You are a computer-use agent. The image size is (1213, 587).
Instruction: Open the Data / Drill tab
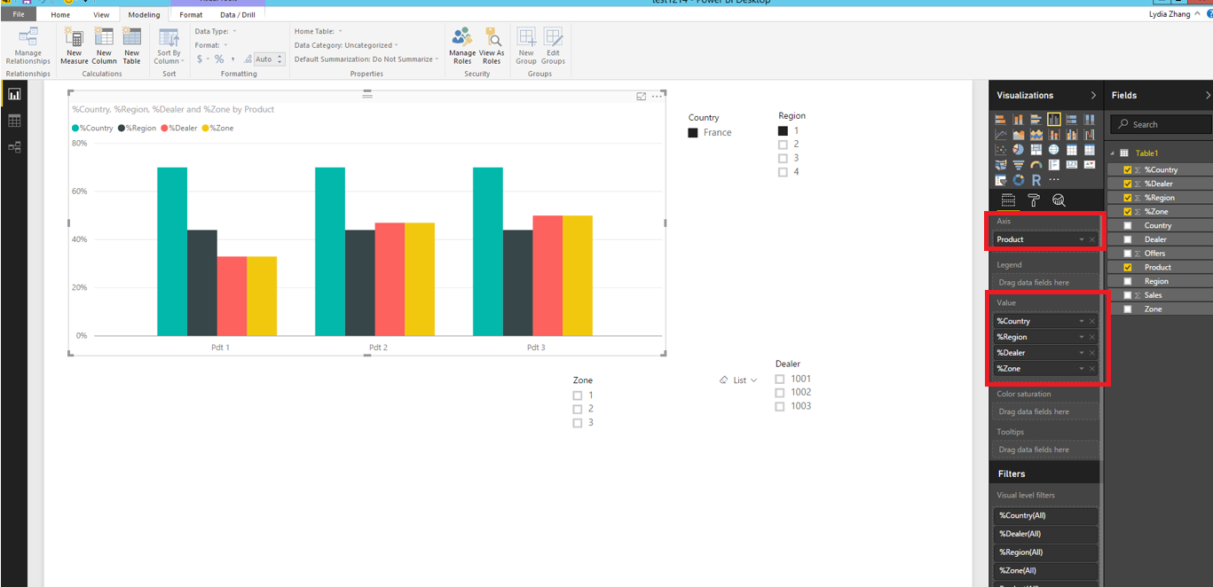pyautogui.click(x=238, y=15)
